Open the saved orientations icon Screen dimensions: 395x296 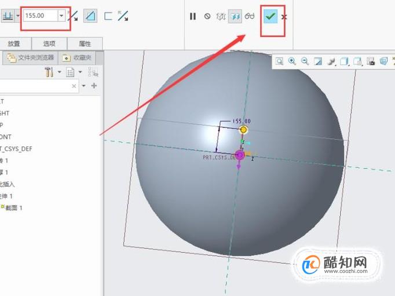(345, 61)
